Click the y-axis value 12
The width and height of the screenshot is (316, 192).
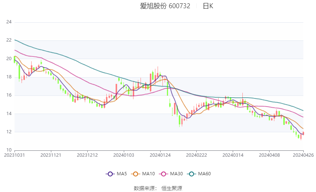click(9, 132)
